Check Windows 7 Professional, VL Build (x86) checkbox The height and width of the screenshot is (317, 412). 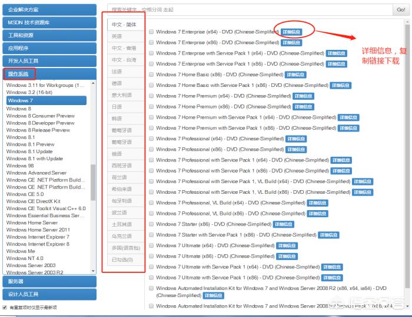coord(151,213)
